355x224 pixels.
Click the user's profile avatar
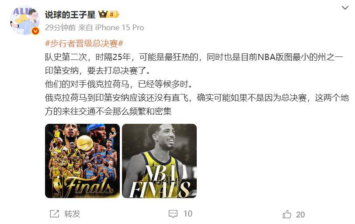pyautogui.click(x=24, y=21)
